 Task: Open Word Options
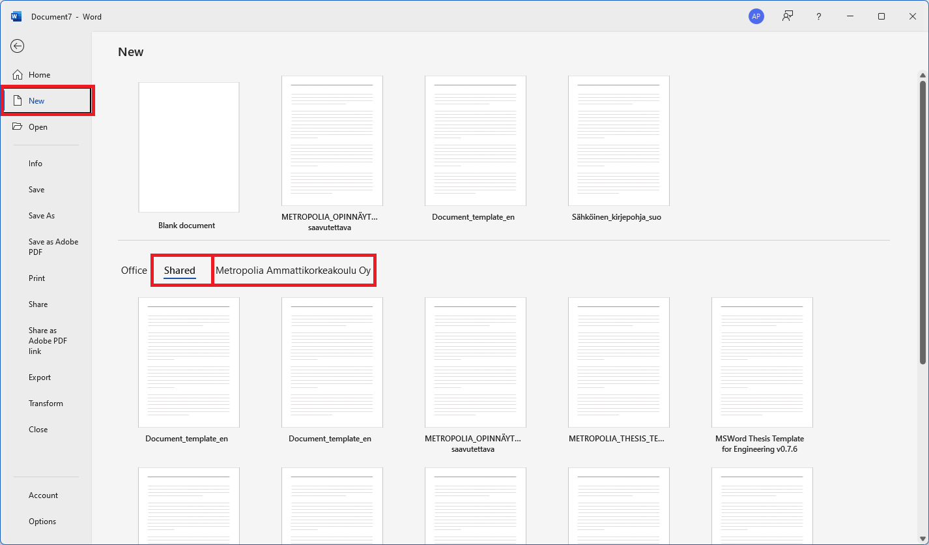coord(46,522)
